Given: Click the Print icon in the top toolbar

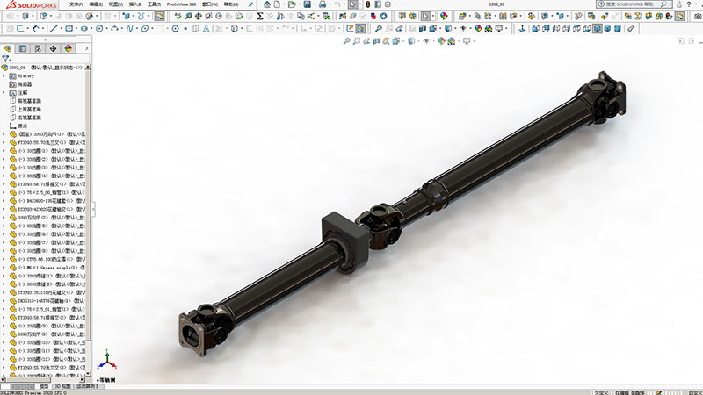Looking at the screenshot, I should point(322,4).
